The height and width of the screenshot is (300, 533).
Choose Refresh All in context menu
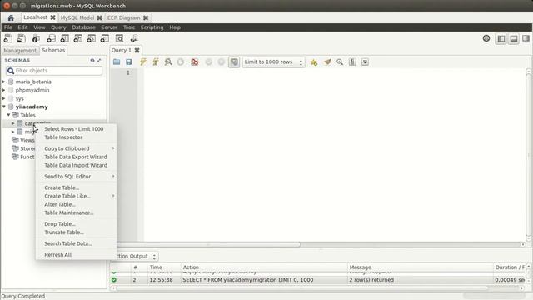[x=76, y=255]
